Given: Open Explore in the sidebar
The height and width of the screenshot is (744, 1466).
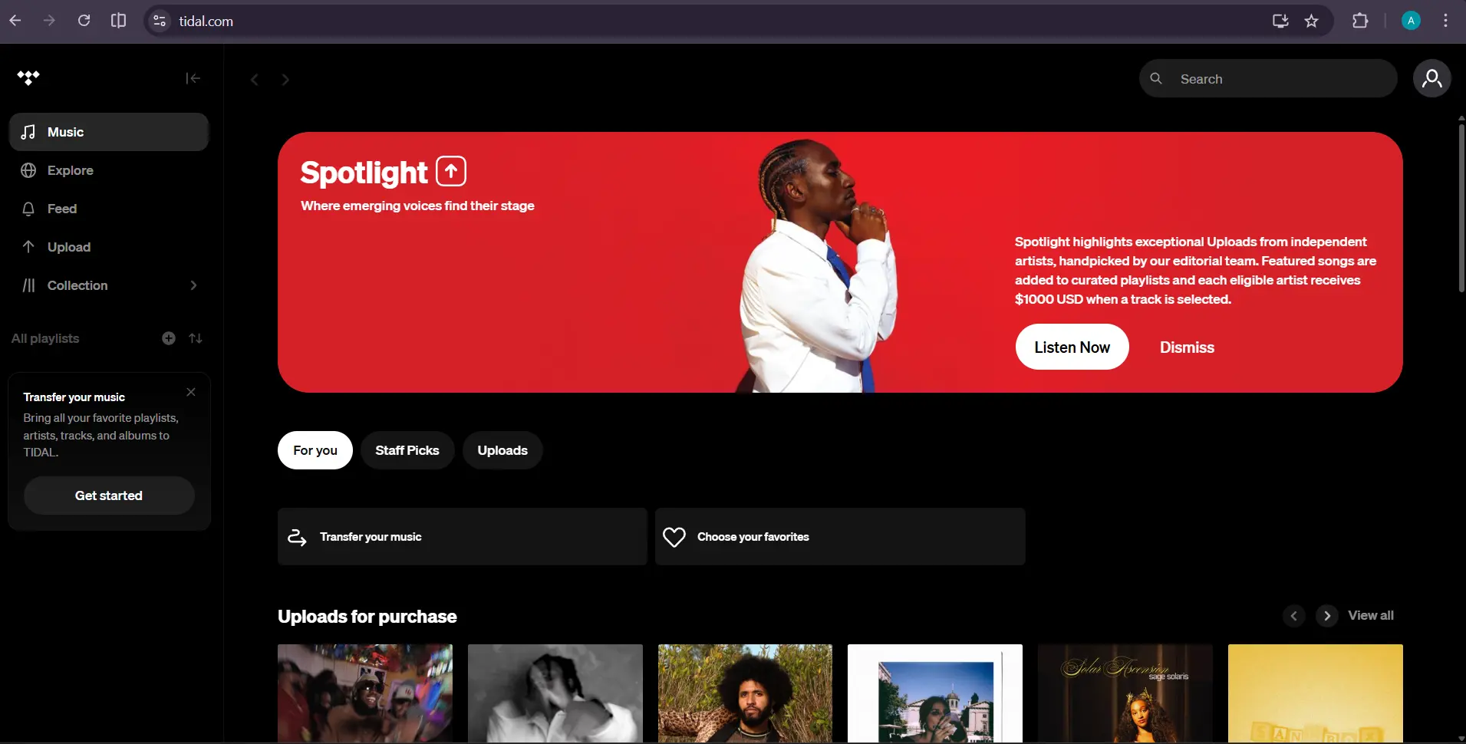Looking at the screenshot, I should coord(109,170).
